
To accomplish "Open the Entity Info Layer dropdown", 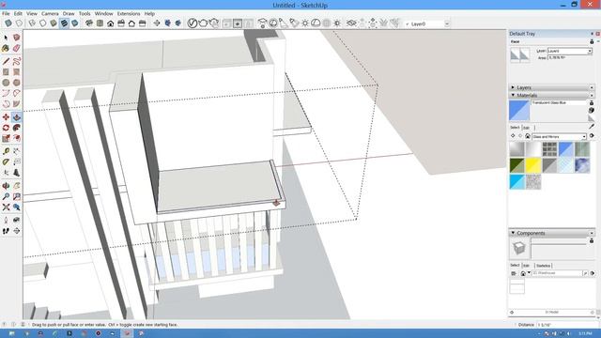I will tap(590, 51).
